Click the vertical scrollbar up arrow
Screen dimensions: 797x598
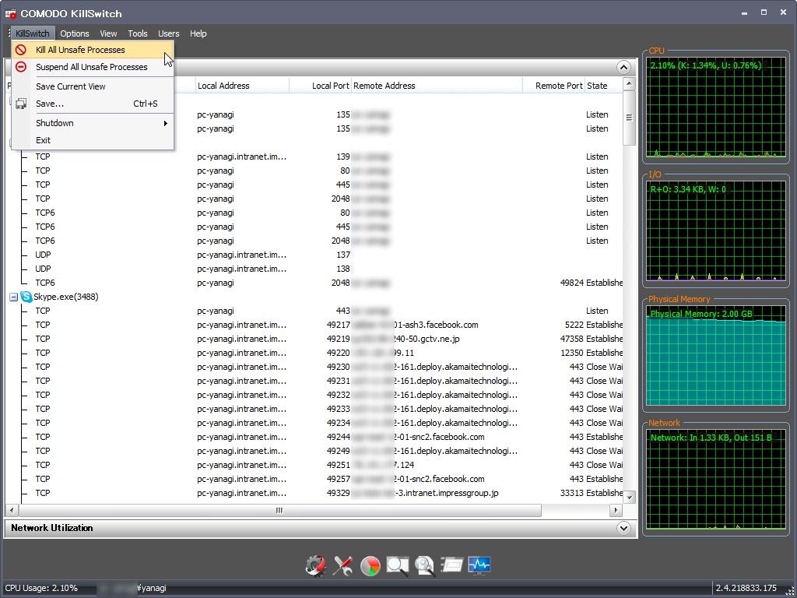click(629, 84)
